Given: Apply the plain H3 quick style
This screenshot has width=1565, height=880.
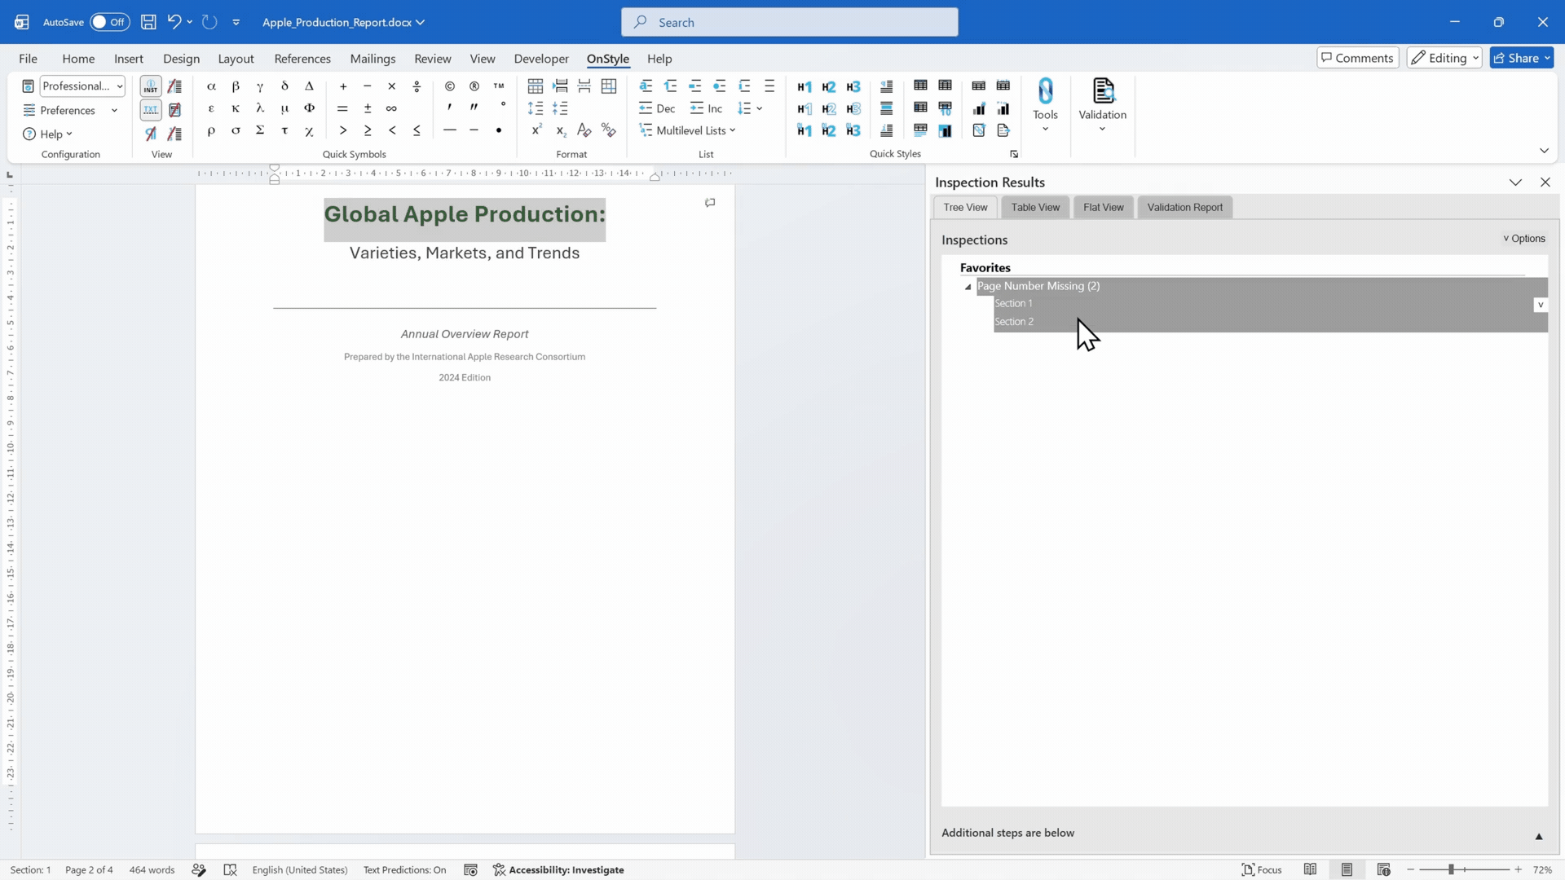Looking at the screenshot, I should click(853, 86).
